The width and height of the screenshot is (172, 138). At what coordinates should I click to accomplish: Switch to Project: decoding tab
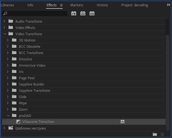pyautogui.click(x=135, y=5)
